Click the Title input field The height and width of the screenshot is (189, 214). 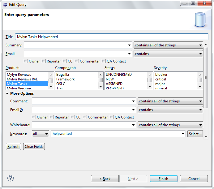coord(112,37)
